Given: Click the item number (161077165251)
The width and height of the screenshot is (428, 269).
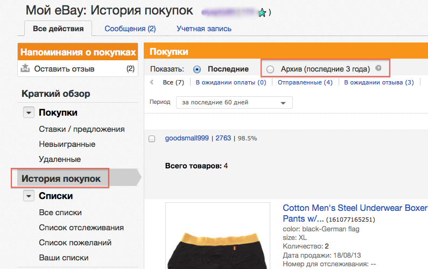Looking at the screenshot, I should coord(350,220).
